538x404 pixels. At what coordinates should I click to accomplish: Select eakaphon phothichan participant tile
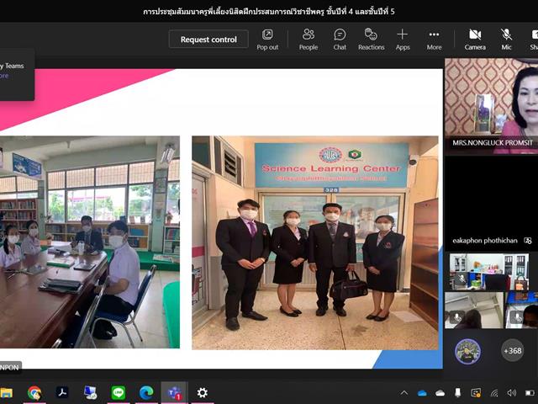491,203
